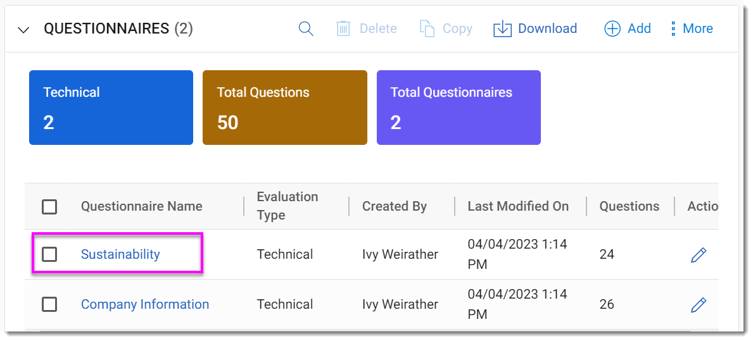Open the More options menu
This screenshot has height=341, width=753.
pos(692,28)
